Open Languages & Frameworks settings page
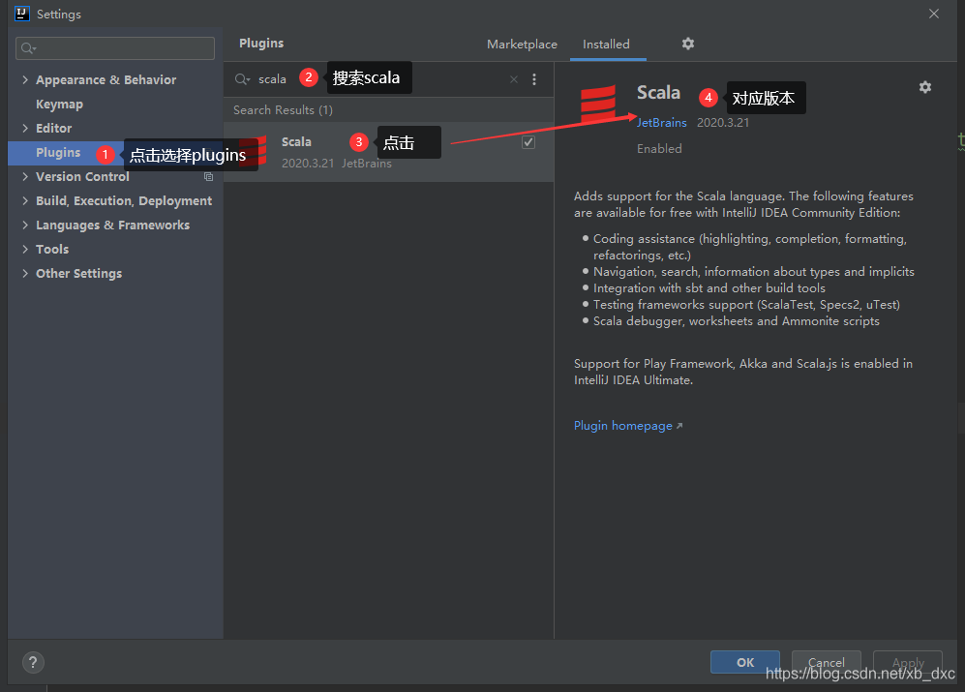965x692 pixels. tap(112, 225)
